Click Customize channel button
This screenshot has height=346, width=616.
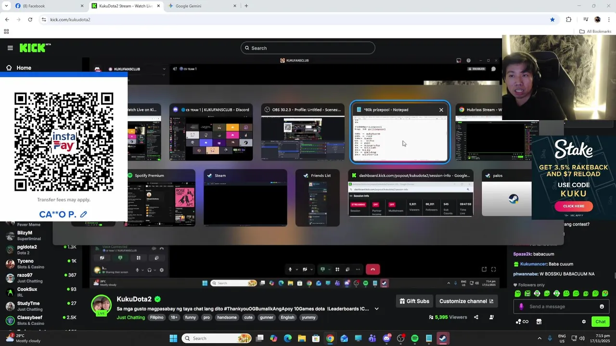tap(466, 301)
